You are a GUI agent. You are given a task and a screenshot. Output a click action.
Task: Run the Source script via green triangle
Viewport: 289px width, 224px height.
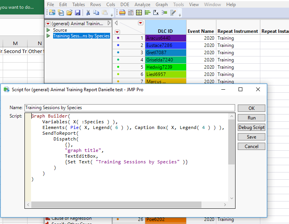[x=48, y=30]
